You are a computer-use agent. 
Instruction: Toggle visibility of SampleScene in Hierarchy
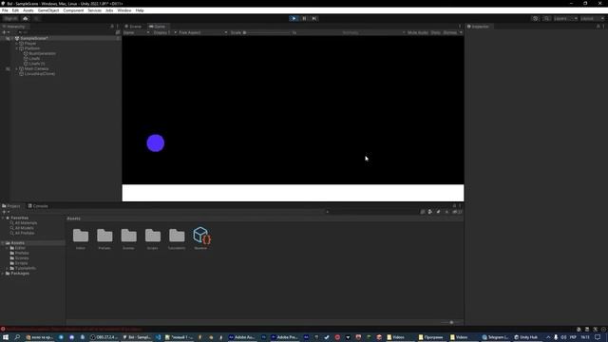pyautogui.click(x=8, y=38)
